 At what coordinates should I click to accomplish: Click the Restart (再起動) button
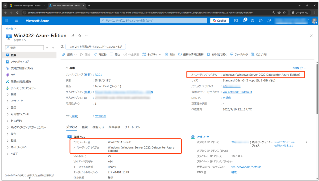pos(100,54)
